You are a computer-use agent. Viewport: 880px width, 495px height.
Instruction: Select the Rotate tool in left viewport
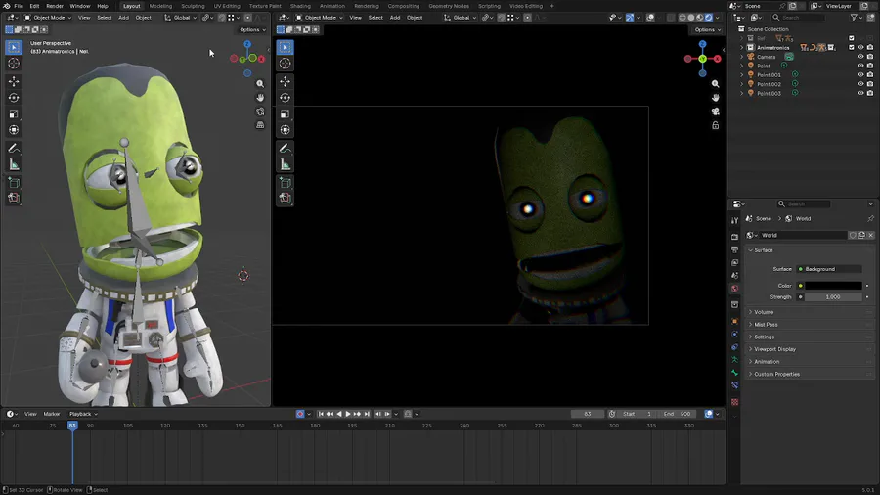14,98
